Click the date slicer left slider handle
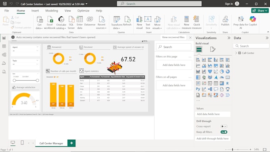This screenshot has height=152, width=270. (x=14, y=81)
